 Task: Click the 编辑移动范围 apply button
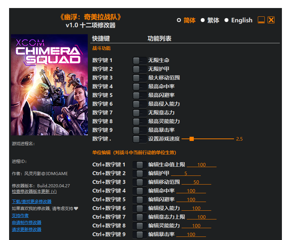point(140,182)
